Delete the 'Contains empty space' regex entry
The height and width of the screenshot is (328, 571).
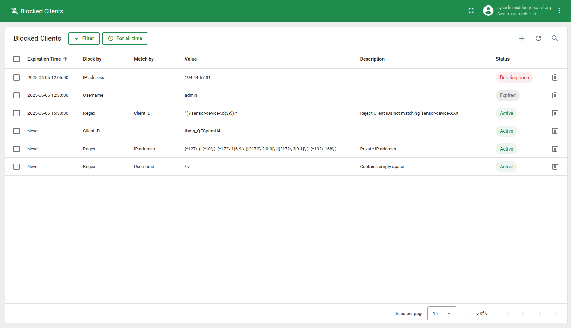(555, 167)
